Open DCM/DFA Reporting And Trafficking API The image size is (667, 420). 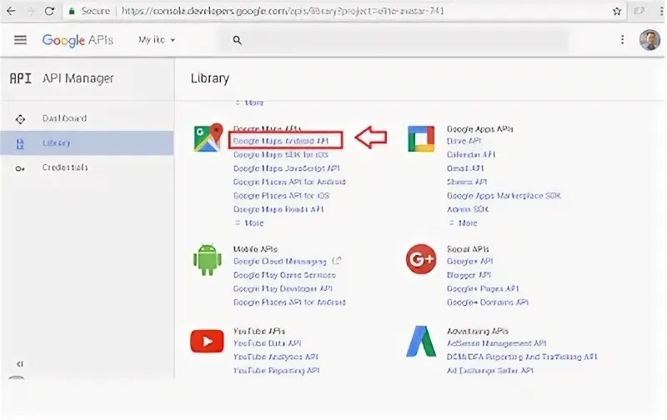522,357
